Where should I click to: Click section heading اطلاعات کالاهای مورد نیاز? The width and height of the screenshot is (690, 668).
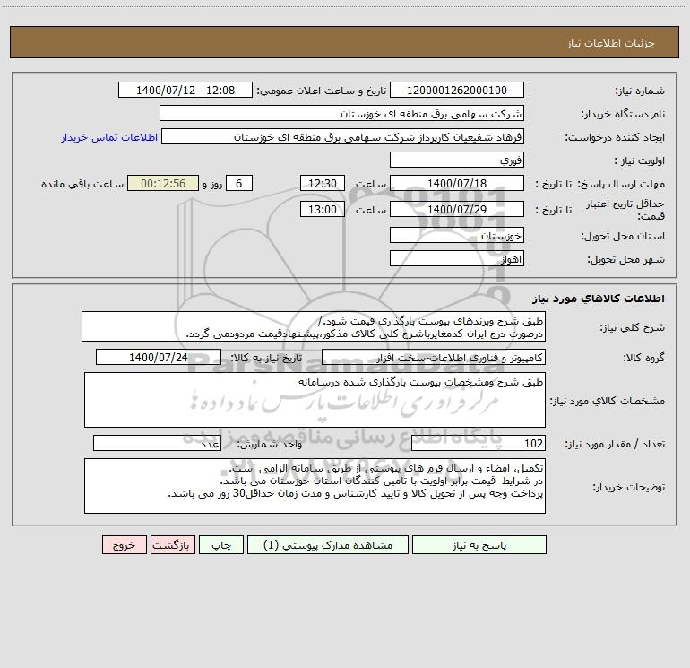(599, 299)
